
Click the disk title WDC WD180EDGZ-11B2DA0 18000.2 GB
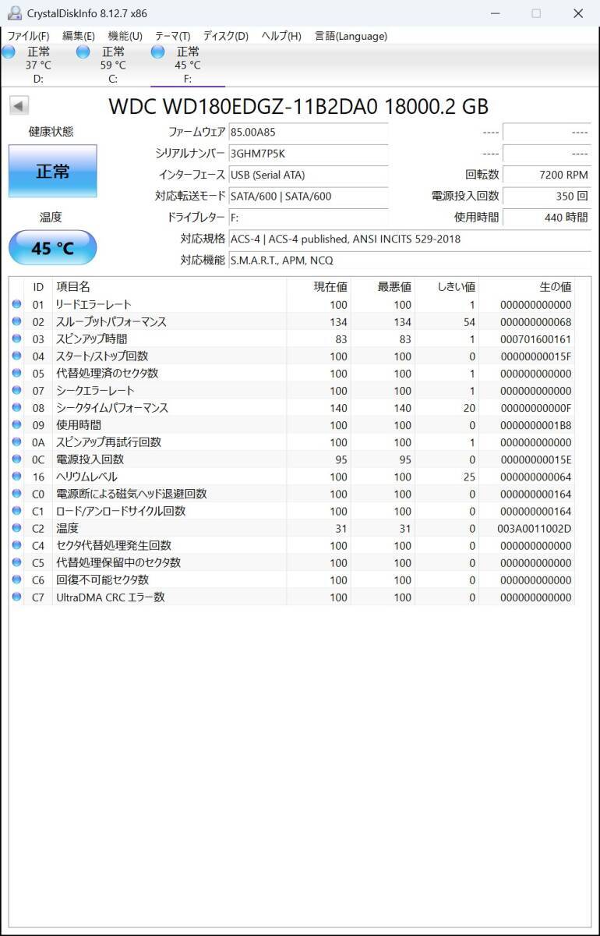pos(298,107)
